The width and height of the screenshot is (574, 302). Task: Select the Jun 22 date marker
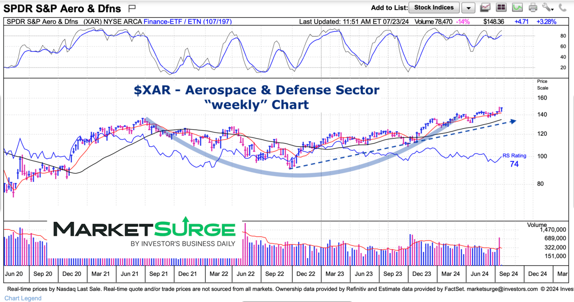click(246, 274)
